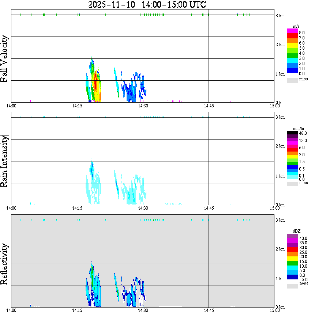
Task: Click the '48.0' value in the mm/hr legend
Action: pos(303,133)
